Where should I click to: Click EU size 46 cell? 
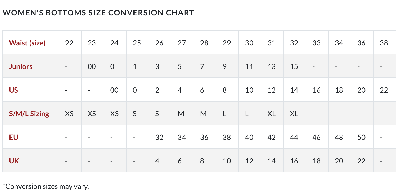[x=317, y=137]
